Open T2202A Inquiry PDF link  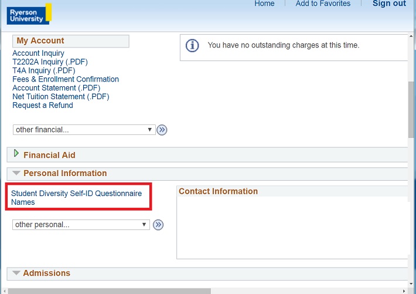[x=49, y=62]
